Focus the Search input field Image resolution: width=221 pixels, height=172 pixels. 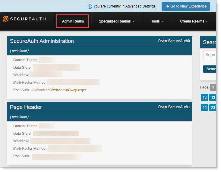(x=210, y=55)
